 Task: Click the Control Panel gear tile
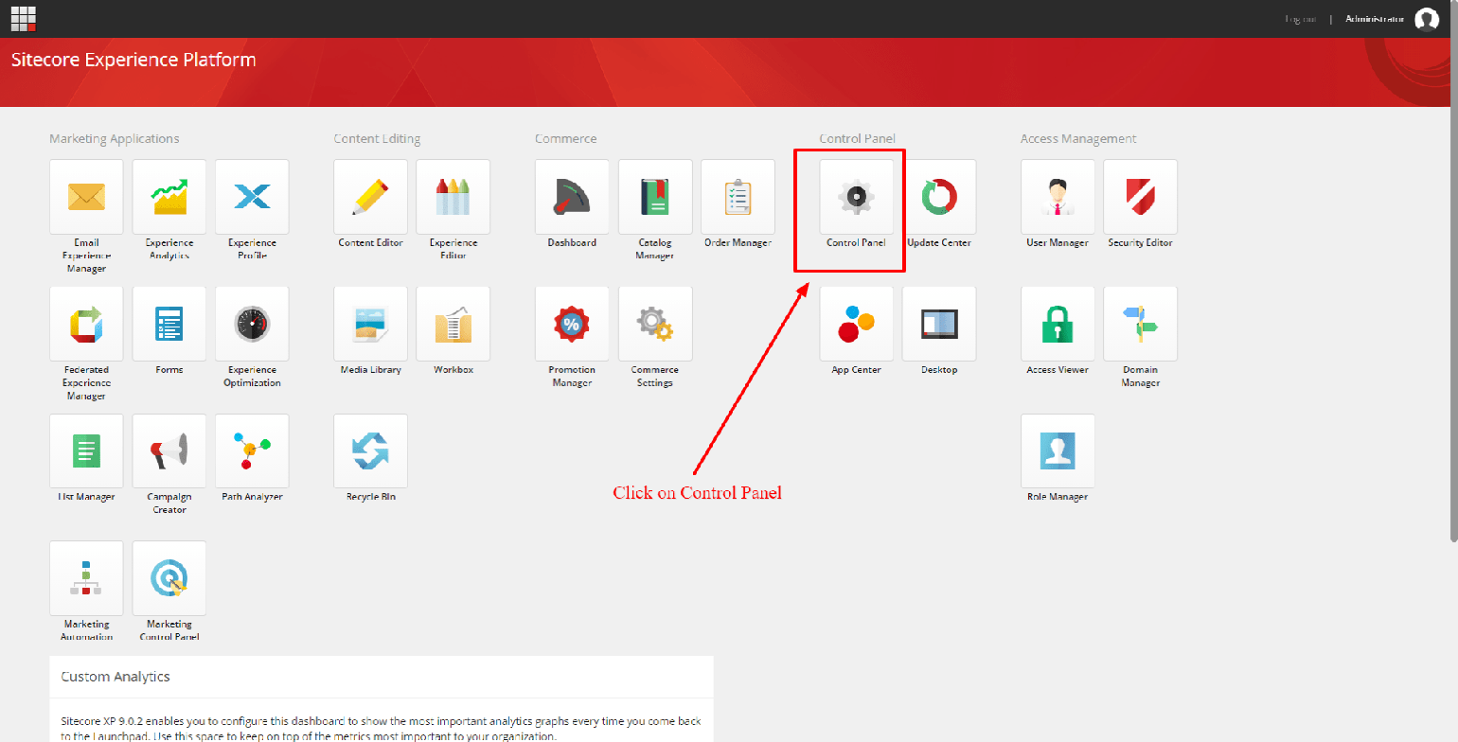tap(857, 197)
